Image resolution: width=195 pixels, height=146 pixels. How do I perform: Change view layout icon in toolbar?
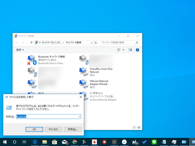(x=119, y=50)
